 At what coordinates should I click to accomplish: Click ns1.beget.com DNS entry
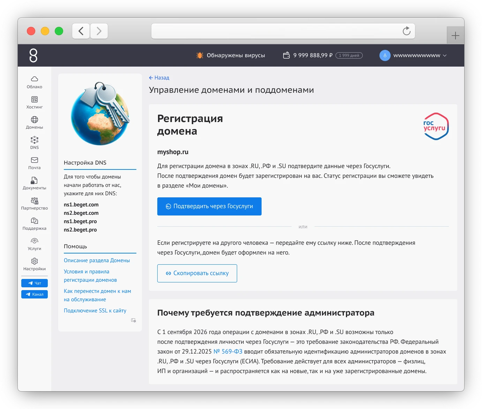[x=81, y=205]
